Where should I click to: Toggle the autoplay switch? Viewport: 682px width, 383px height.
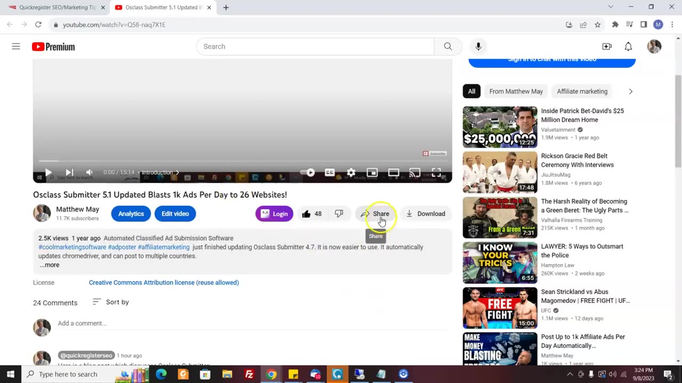(307, 172)
